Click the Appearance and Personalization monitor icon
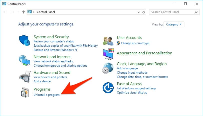This screenshot has width=203, height=116. [x=108, y=54]
